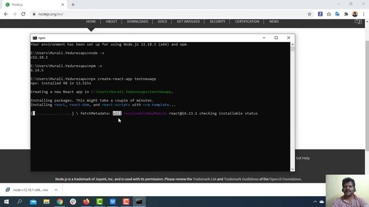Screen dimensions: 369x207
Task: Open File Explorer from the taskbar
Action: 46,202
